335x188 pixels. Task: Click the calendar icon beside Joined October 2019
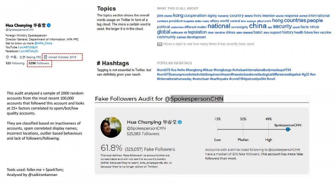(x=46, y=57)
